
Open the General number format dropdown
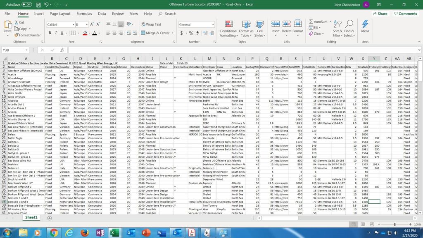213,24
